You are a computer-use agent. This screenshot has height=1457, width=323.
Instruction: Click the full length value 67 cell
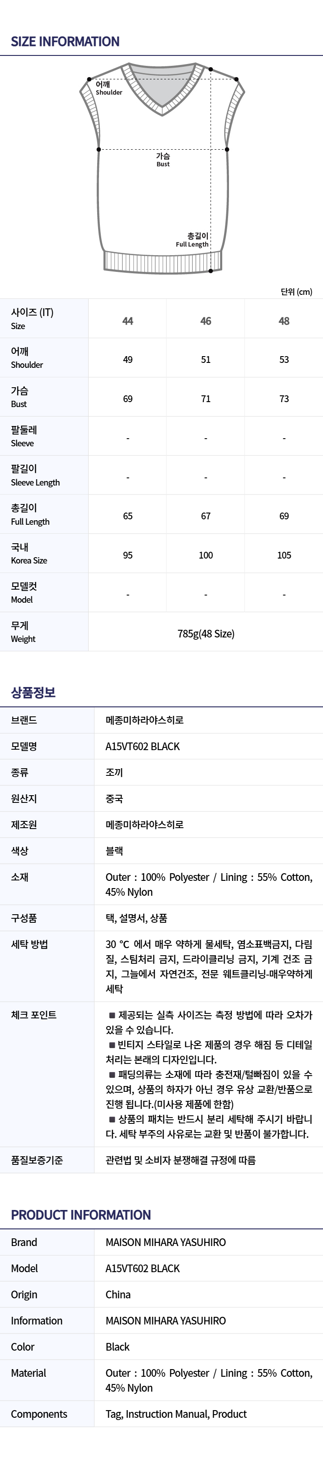click(206, 517)
